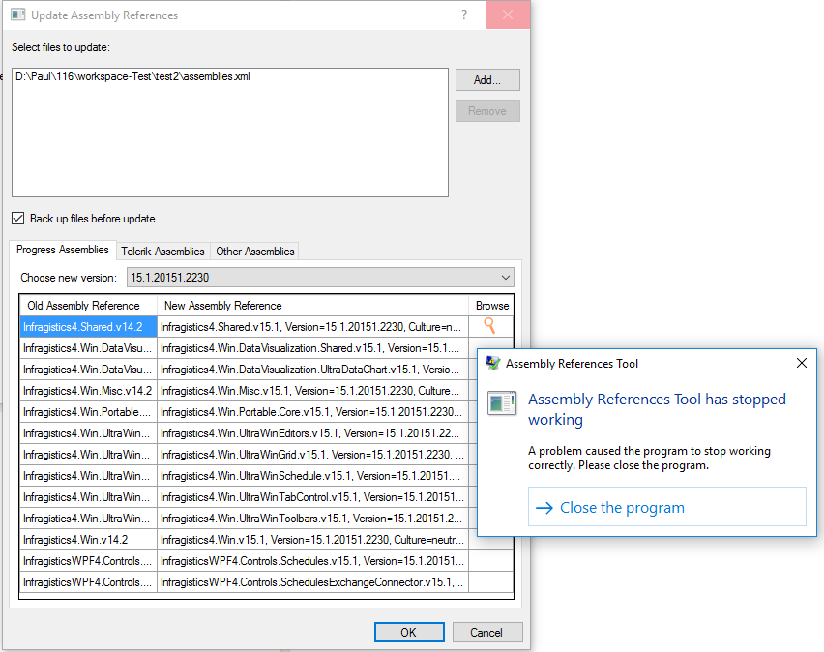Click new reference Win.Portable.Core.v15.1 cell
Image resolution: width=824 pixels, height=652 pixels.
[312, 412]
